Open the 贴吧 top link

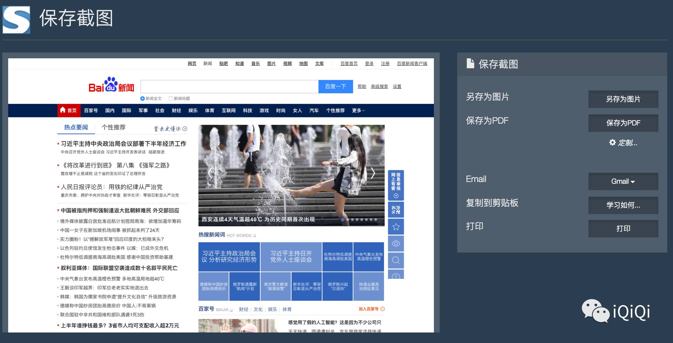pyautogui.click(x=223, y=64)
